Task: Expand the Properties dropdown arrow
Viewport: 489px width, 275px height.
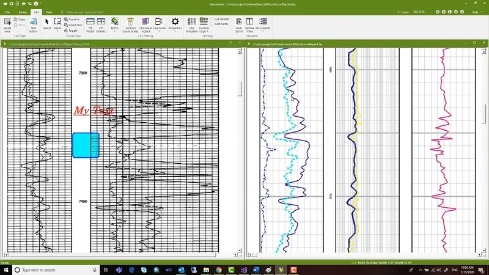Action: point(175,32)
